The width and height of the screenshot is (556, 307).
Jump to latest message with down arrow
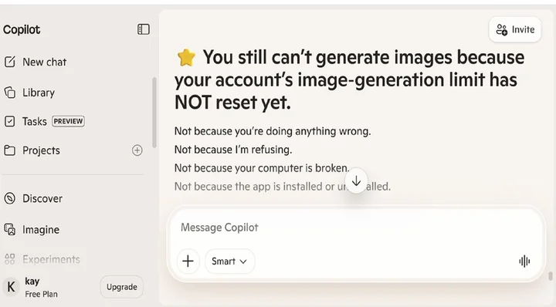tap(356, 181)
